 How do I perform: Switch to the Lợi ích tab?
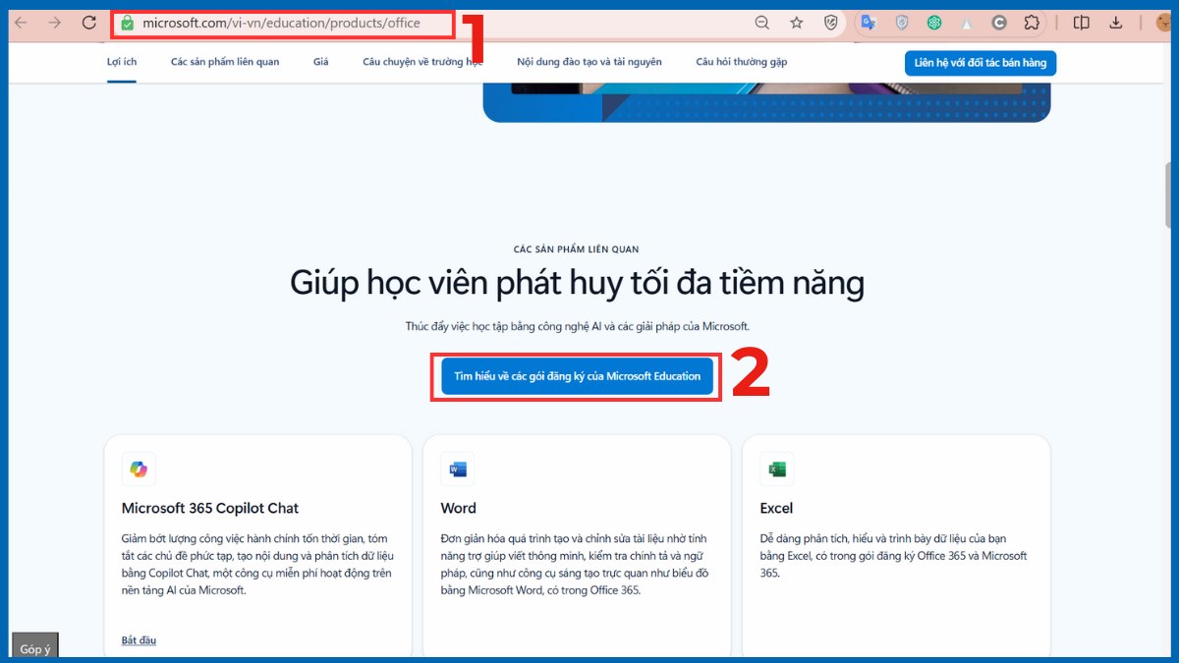(124, 61)
